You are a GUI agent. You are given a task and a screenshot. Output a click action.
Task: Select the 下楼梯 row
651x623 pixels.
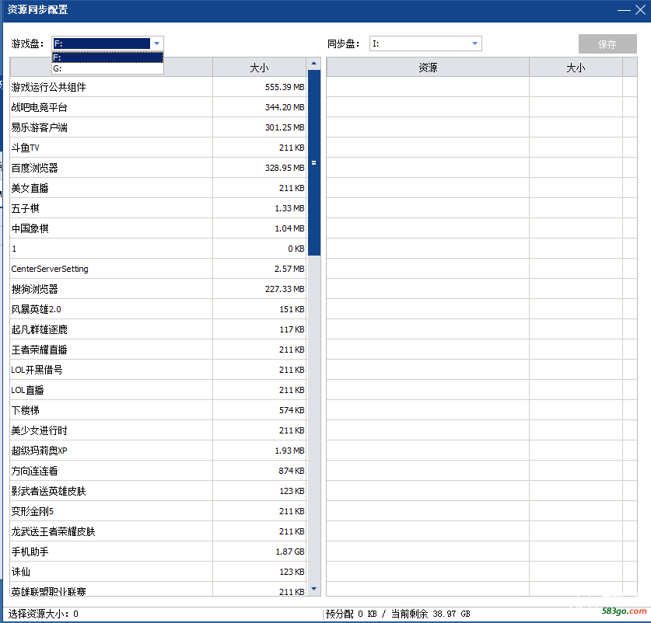click(x=158, y=410)
